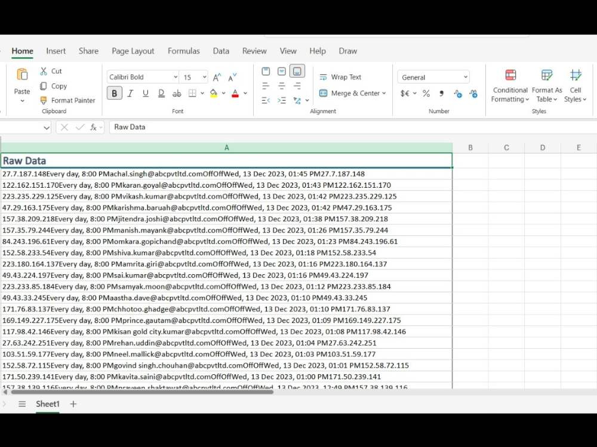
Task: Apply red font color
Action: click(235, 94)
